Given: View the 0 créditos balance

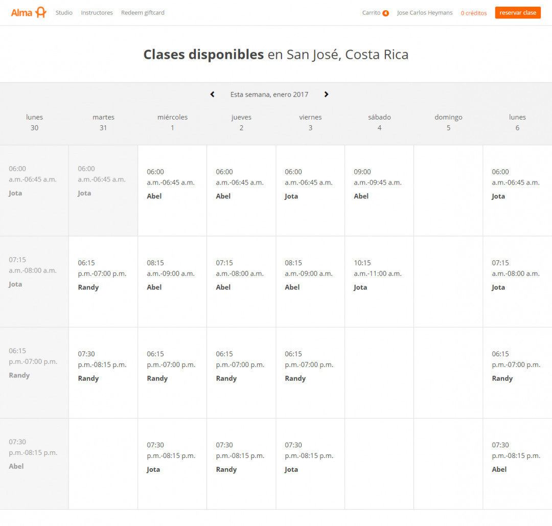Looking at the screenshot, I should 473,13.
